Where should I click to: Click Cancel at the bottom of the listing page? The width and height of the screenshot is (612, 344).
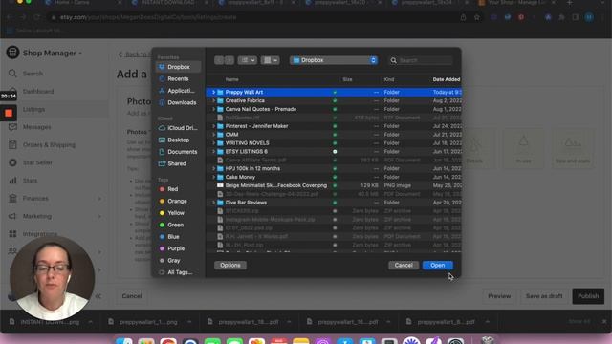click(x=132, y=296)
